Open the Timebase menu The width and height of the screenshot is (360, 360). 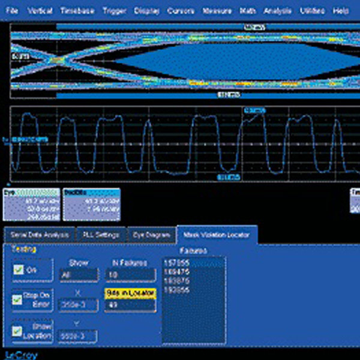[77, 11]
